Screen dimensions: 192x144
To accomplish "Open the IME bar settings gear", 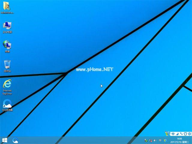I will click(x=189, y=134).
